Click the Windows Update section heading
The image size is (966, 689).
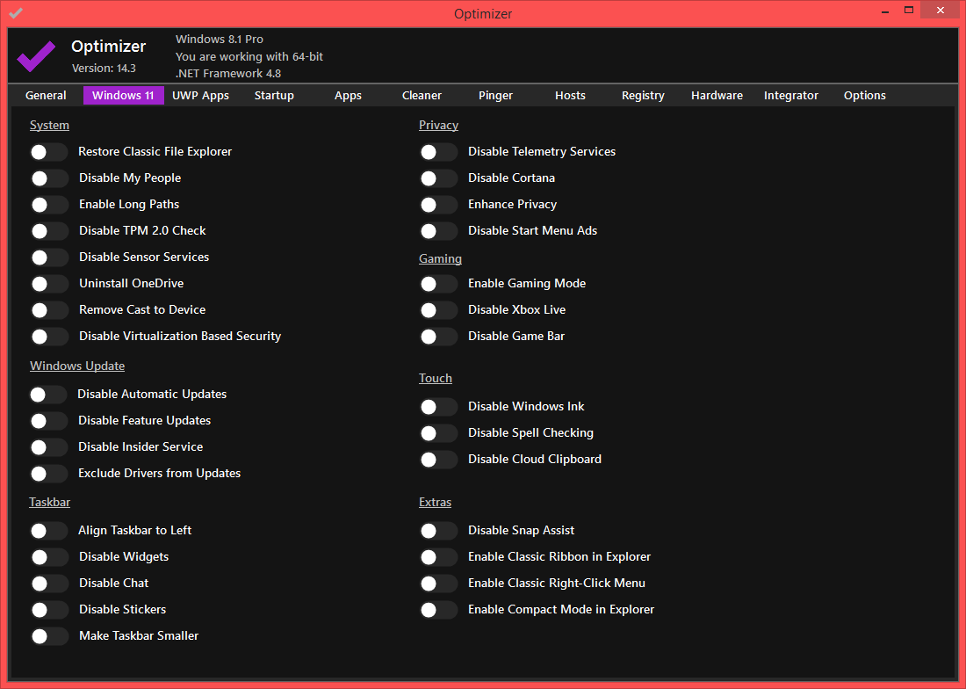click(x=77, y=366)
